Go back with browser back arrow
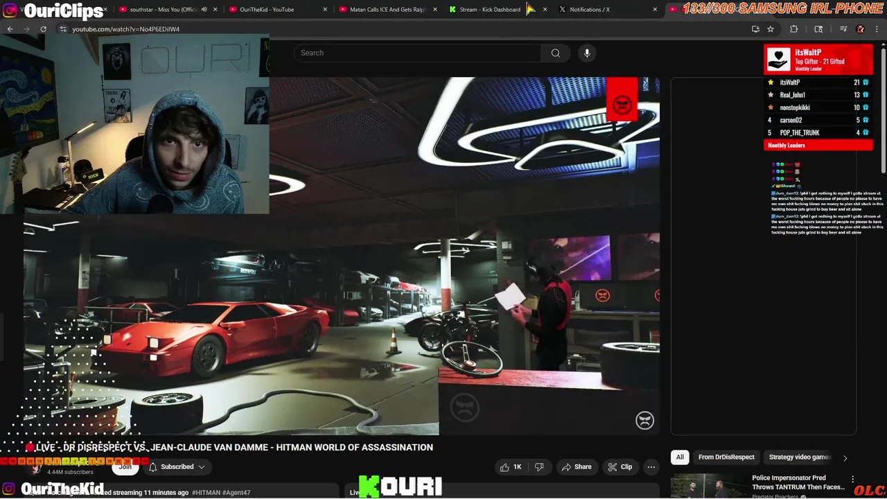887x499 pixels. coord(10,29)
